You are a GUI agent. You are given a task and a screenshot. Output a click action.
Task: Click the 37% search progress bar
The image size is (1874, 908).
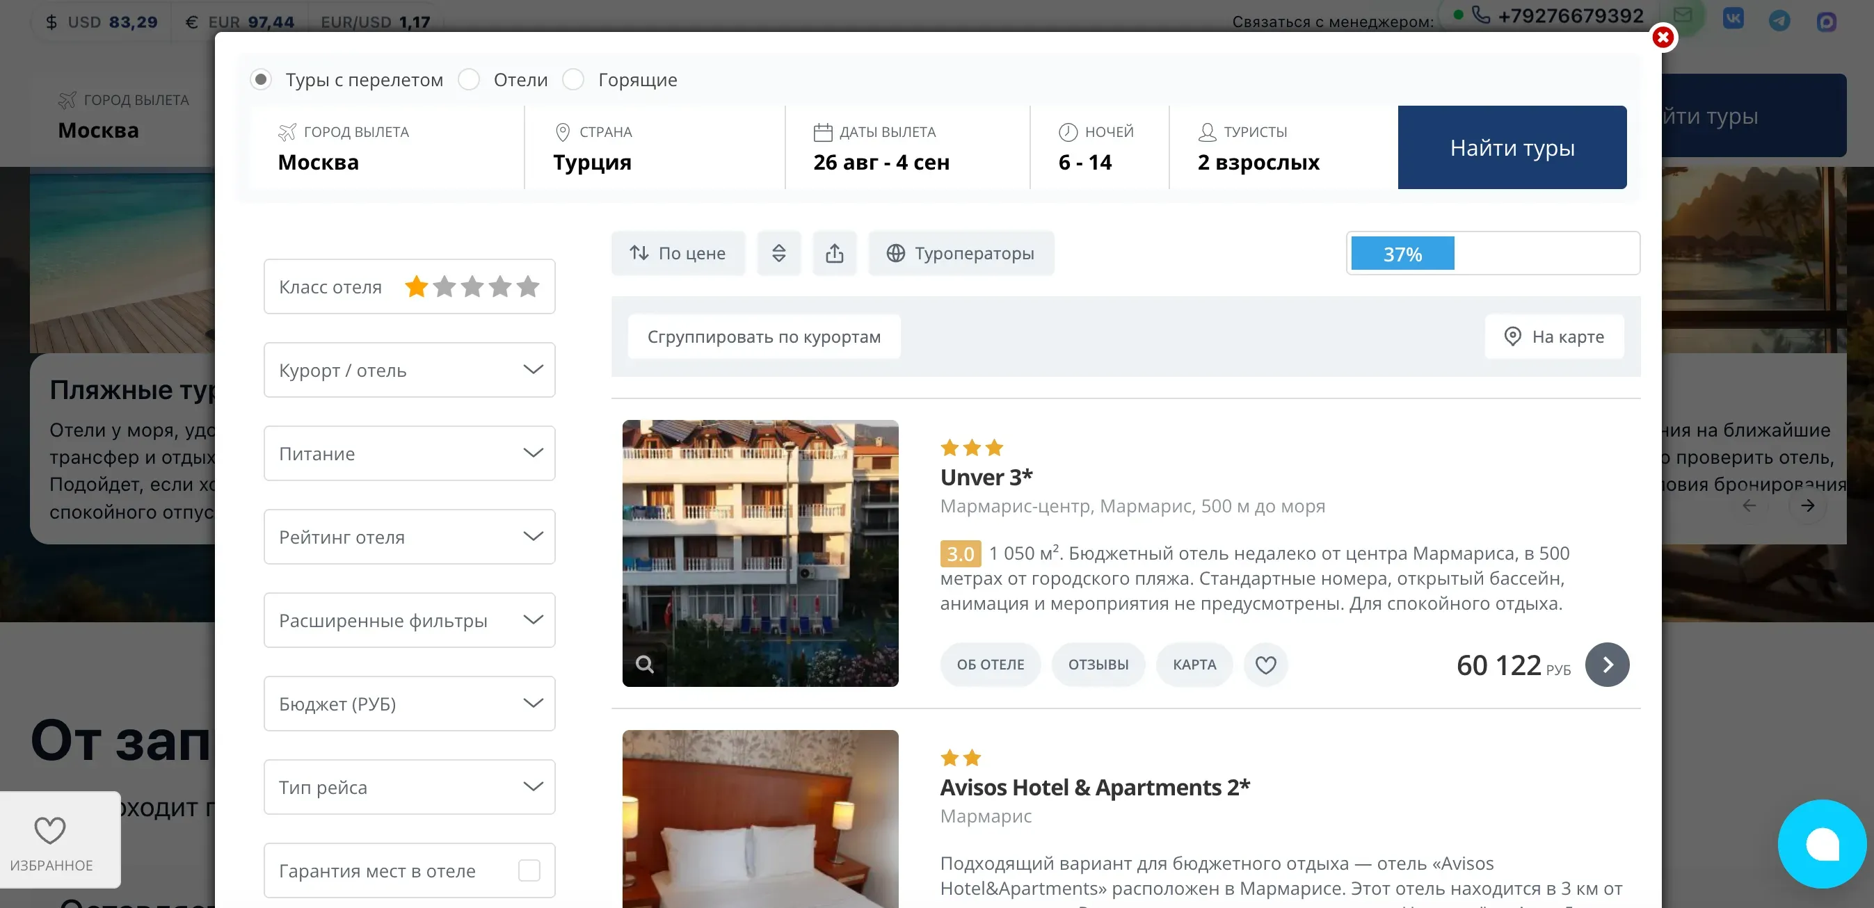pos(1493,253)
